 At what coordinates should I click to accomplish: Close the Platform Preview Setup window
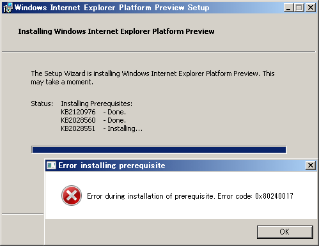[x=311, y=8]
